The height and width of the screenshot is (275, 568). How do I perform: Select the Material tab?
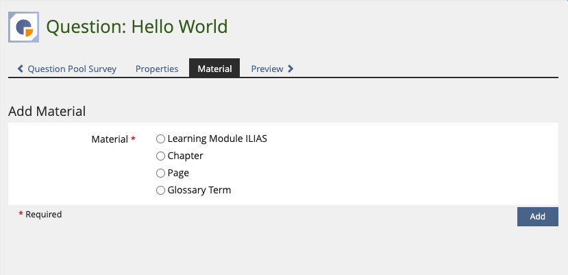click(x=214, y=69)
